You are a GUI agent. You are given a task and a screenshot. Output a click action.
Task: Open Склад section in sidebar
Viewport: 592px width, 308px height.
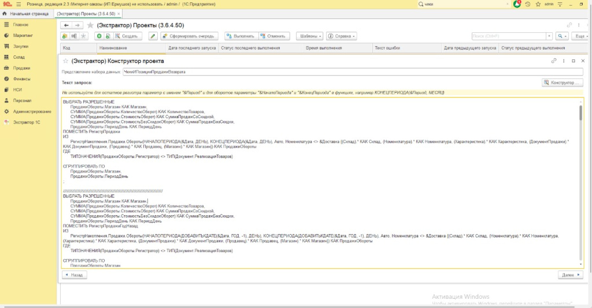click(18, 57)
